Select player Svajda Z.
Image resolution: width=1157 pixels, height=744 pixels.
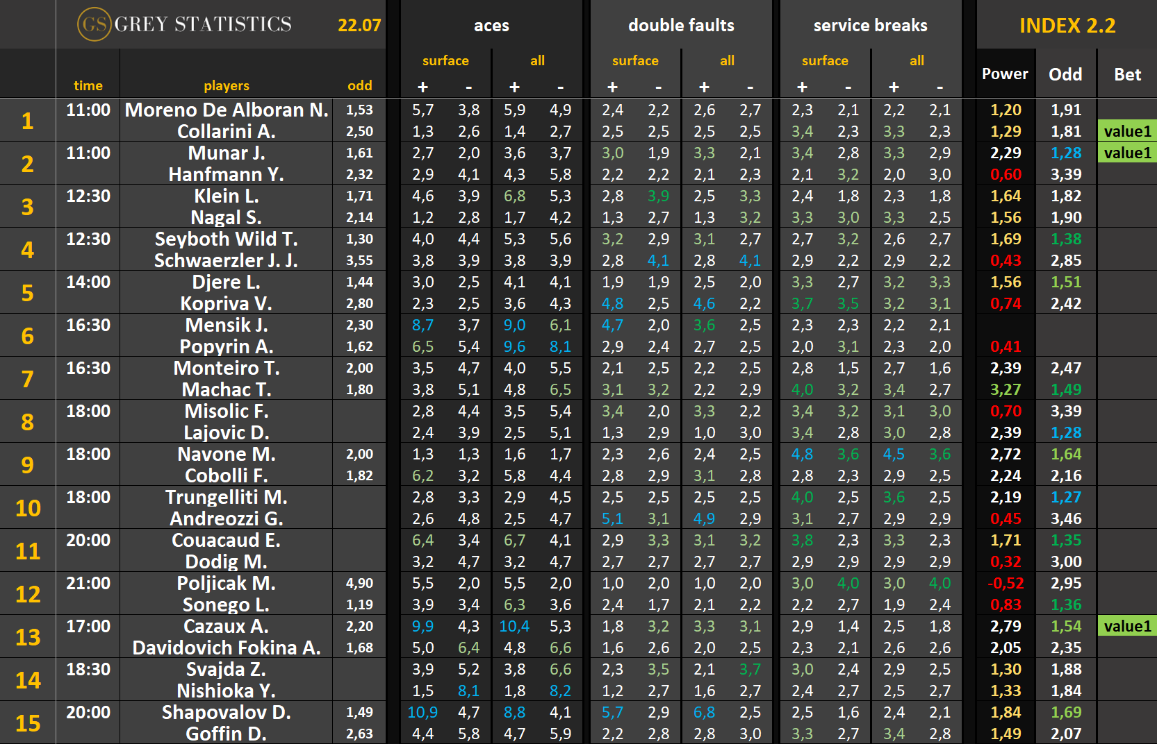[x=227, y=669]
